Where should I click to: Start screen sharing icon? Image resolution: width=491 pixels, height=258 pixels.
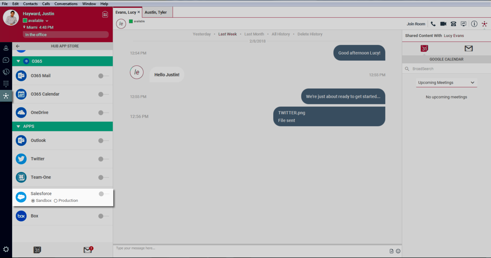[x=463, y=24]
